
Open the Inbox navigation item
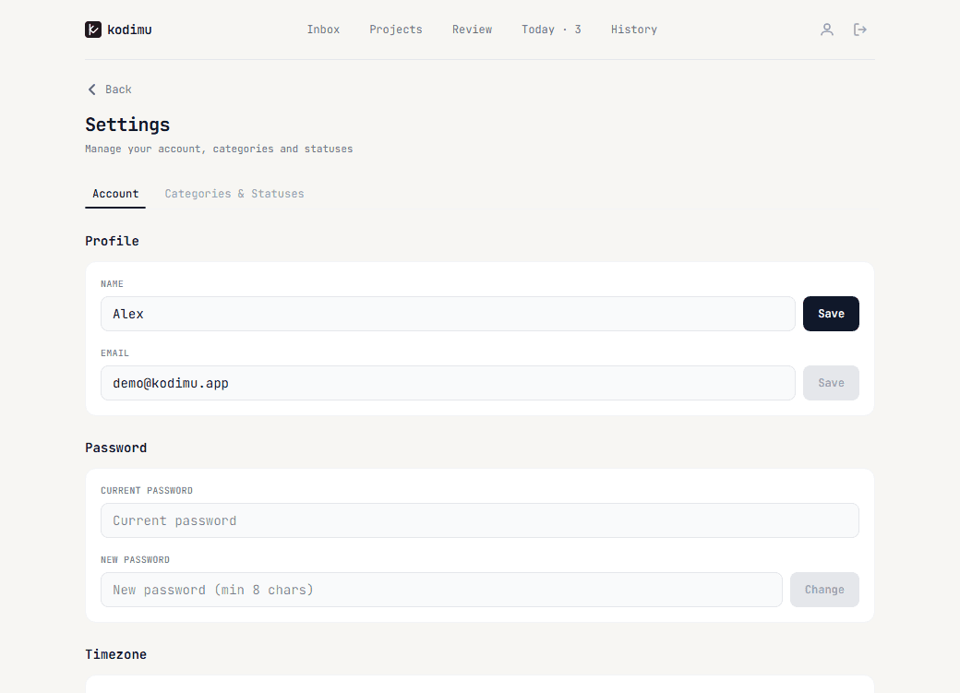pos(323,29)
